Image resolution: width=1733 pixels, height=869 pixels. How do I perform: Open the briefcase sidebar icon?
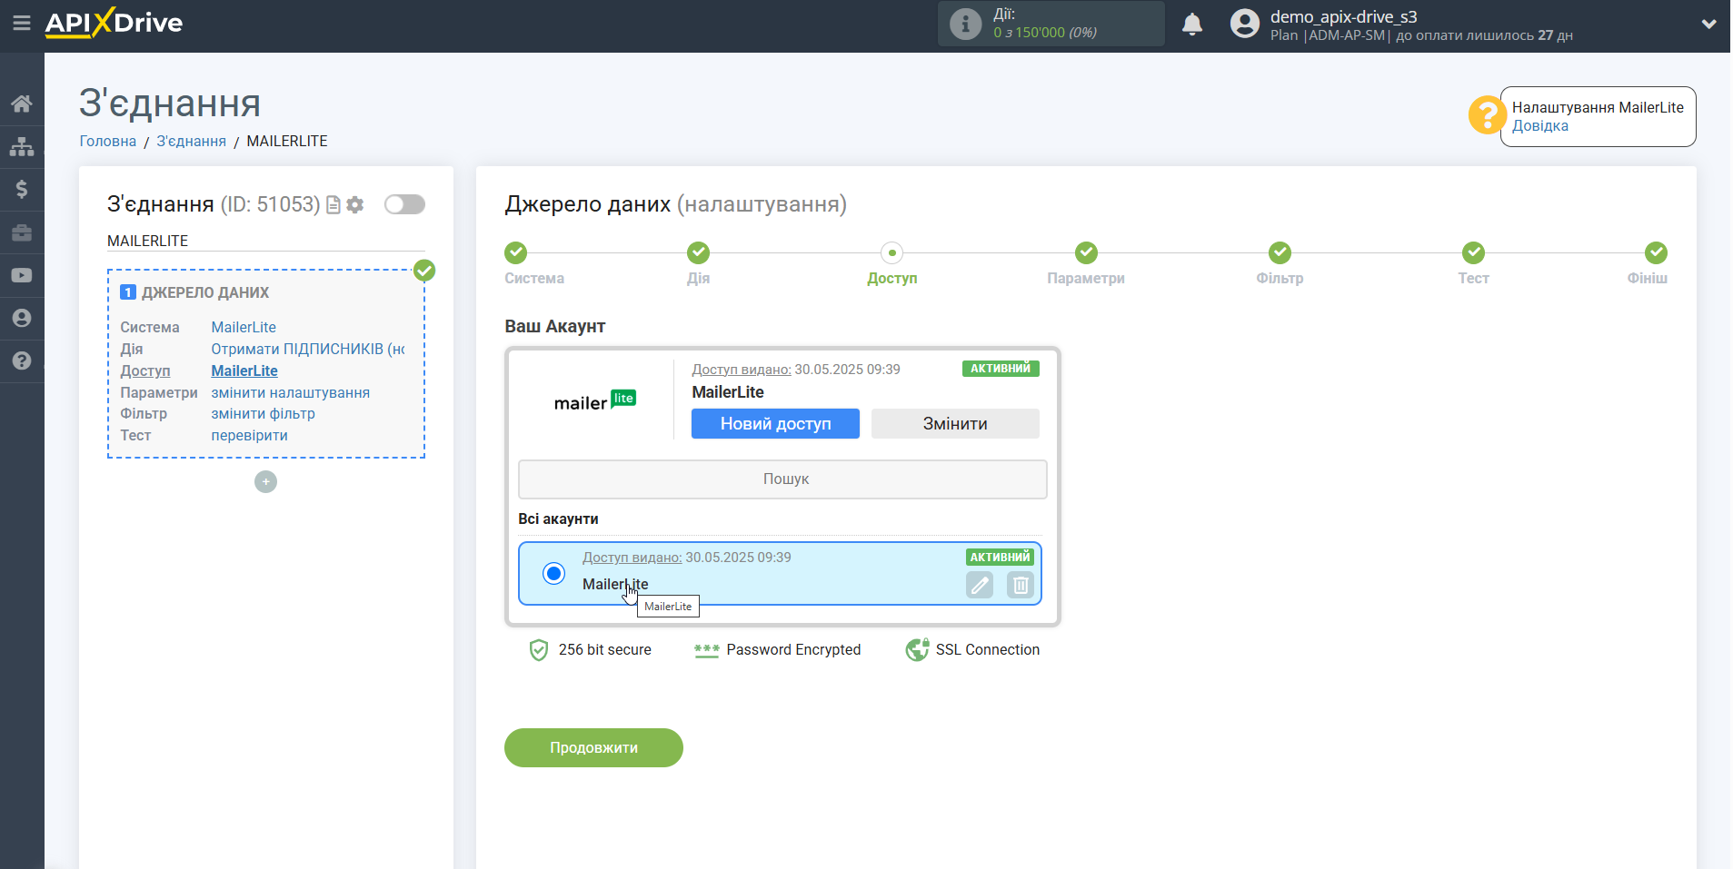(22, 232)
